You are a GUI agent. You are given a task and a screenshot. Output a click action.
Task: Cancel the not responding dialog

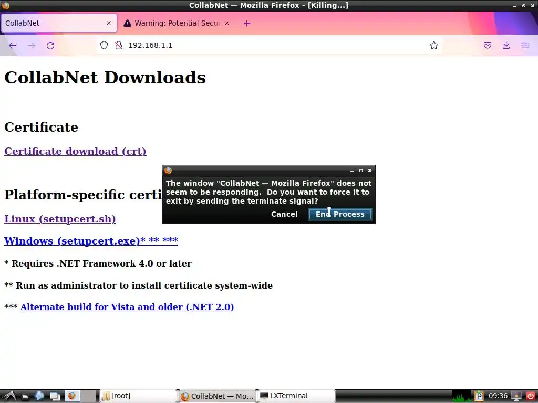tap(284, 214)
